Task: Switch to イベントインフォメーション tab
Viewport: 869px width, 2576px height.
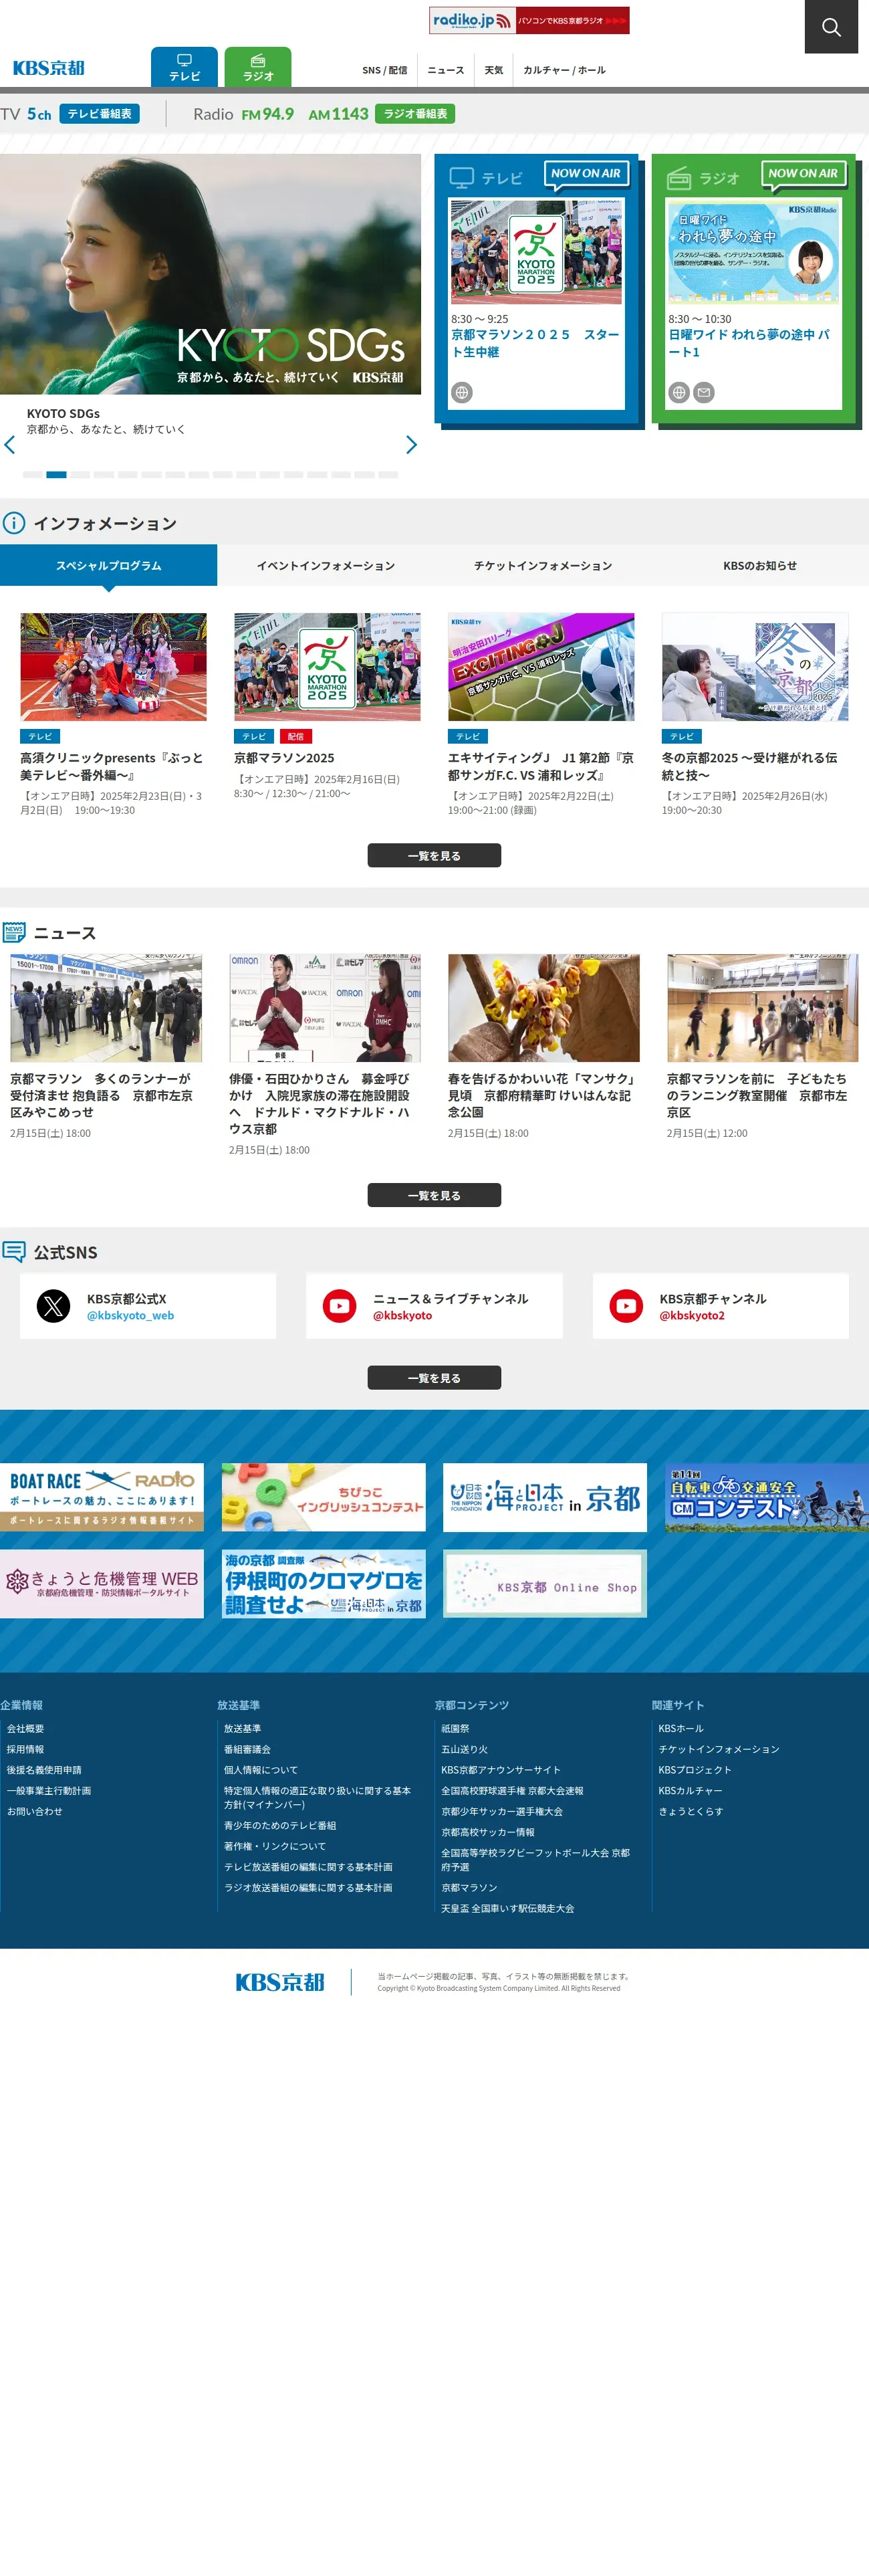Action: (x=326, y=565)
